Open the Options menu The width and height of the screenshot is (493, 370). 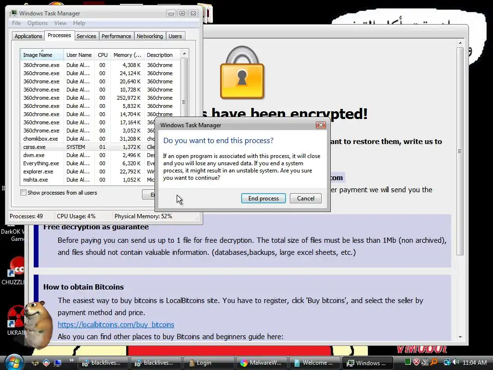tap(38, 23)
